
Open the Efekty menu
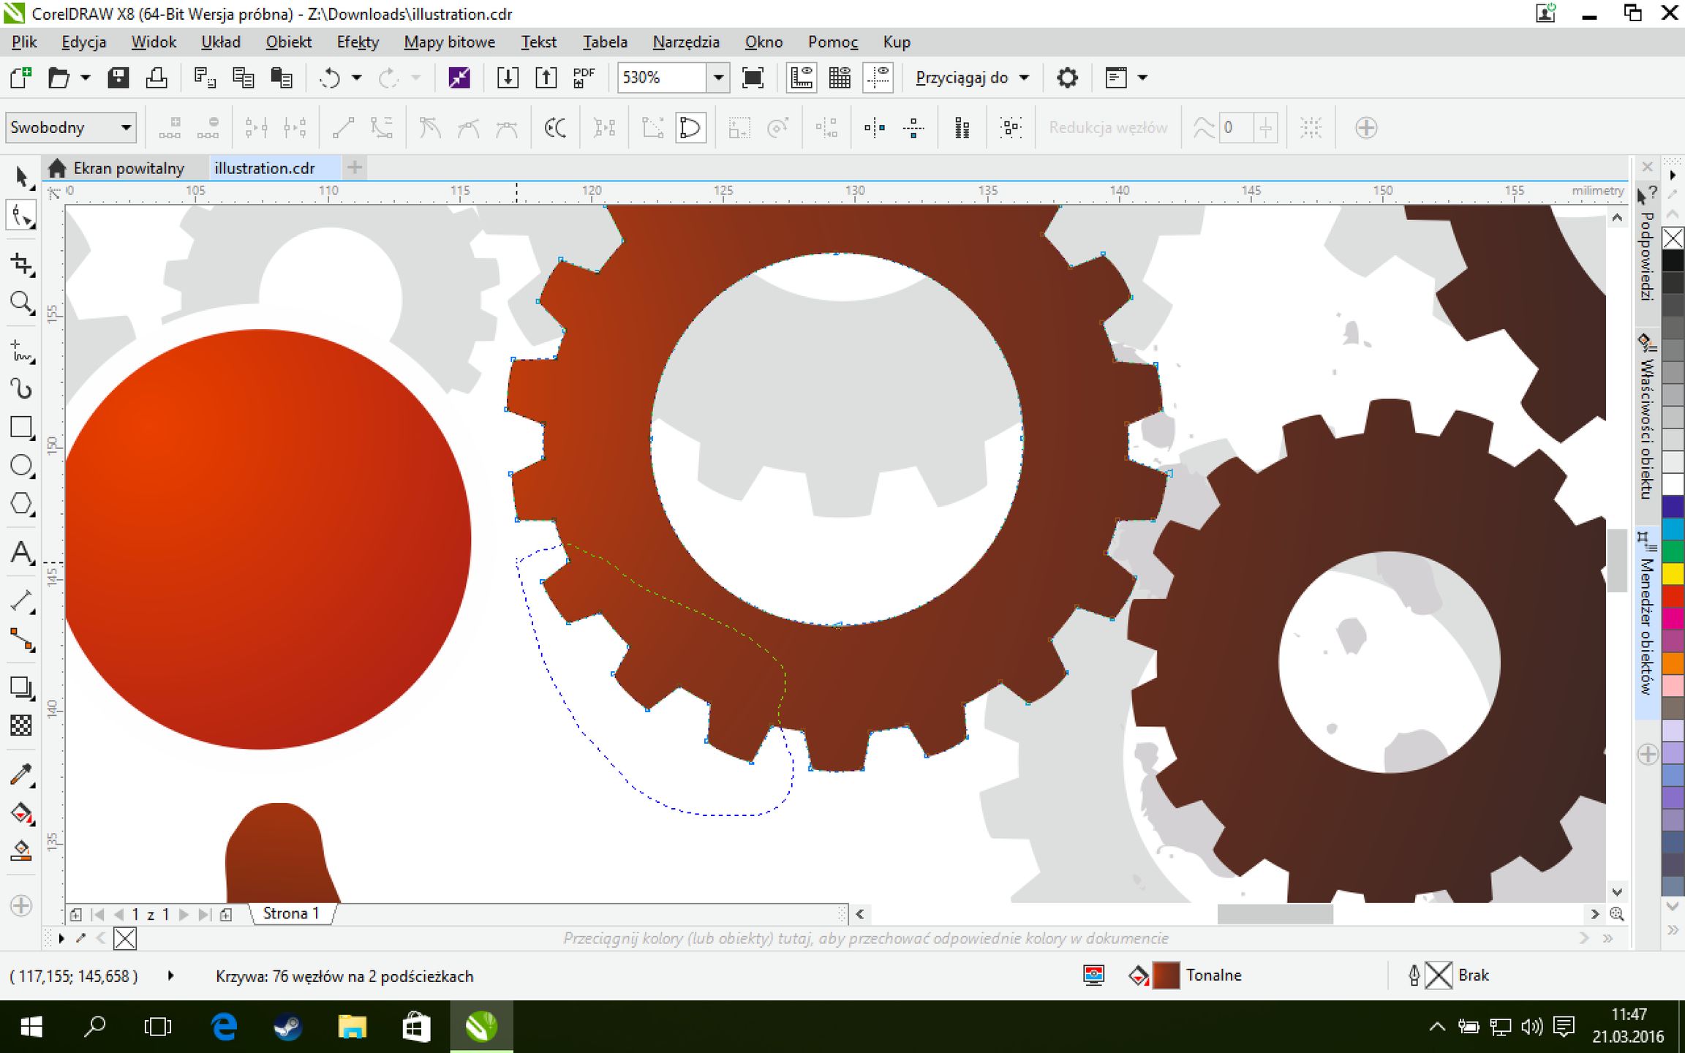[x=357, y=42]
